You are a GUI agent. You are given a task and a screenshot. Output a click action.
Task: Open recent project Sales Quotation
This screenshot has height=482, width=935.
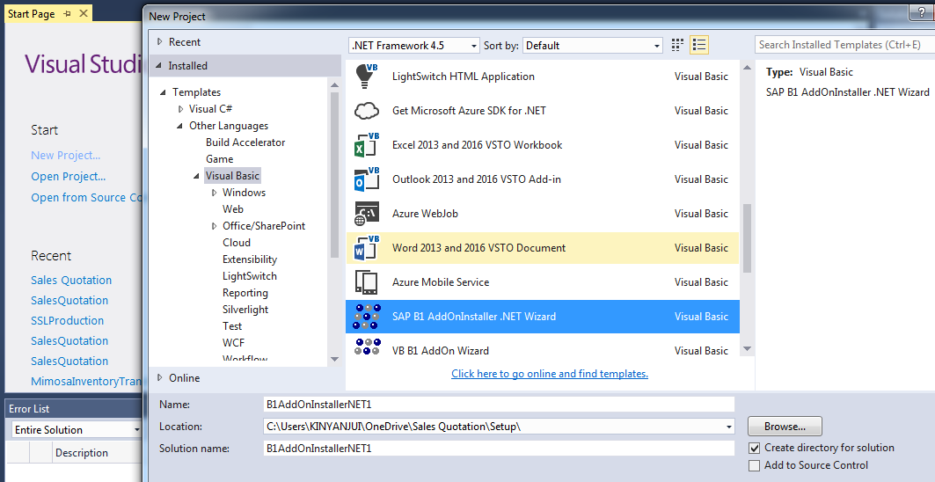pyautogui.click(x=71, y=281)
